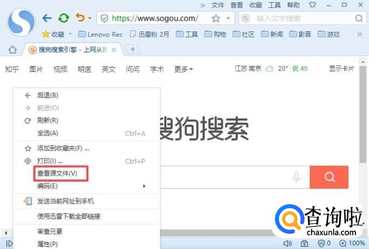Screen dimensions: 369x249
Task: Open the 英文 link in page navigation
Action: click(x=109, y=69)
